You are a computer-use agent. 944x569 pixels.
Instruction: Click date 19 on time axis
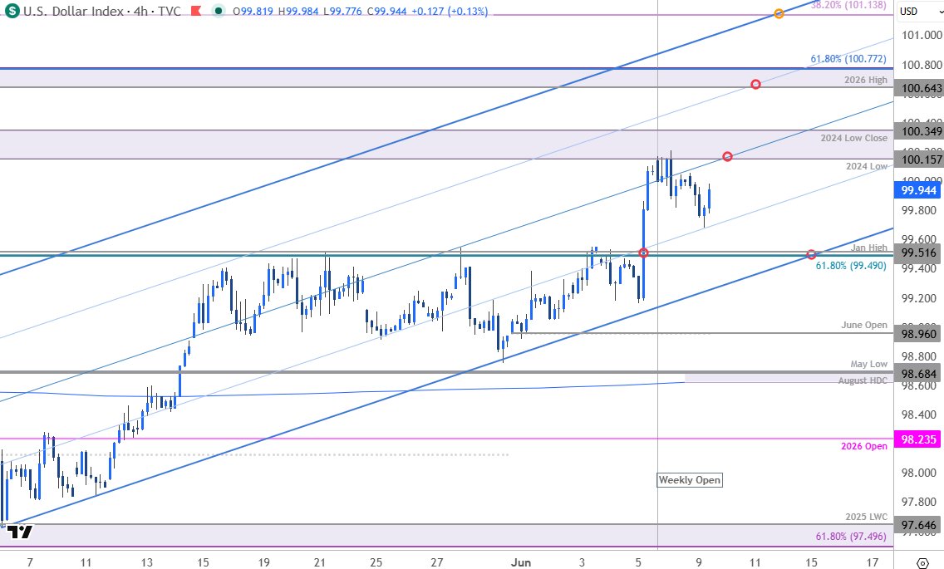[x=263, y=562]
